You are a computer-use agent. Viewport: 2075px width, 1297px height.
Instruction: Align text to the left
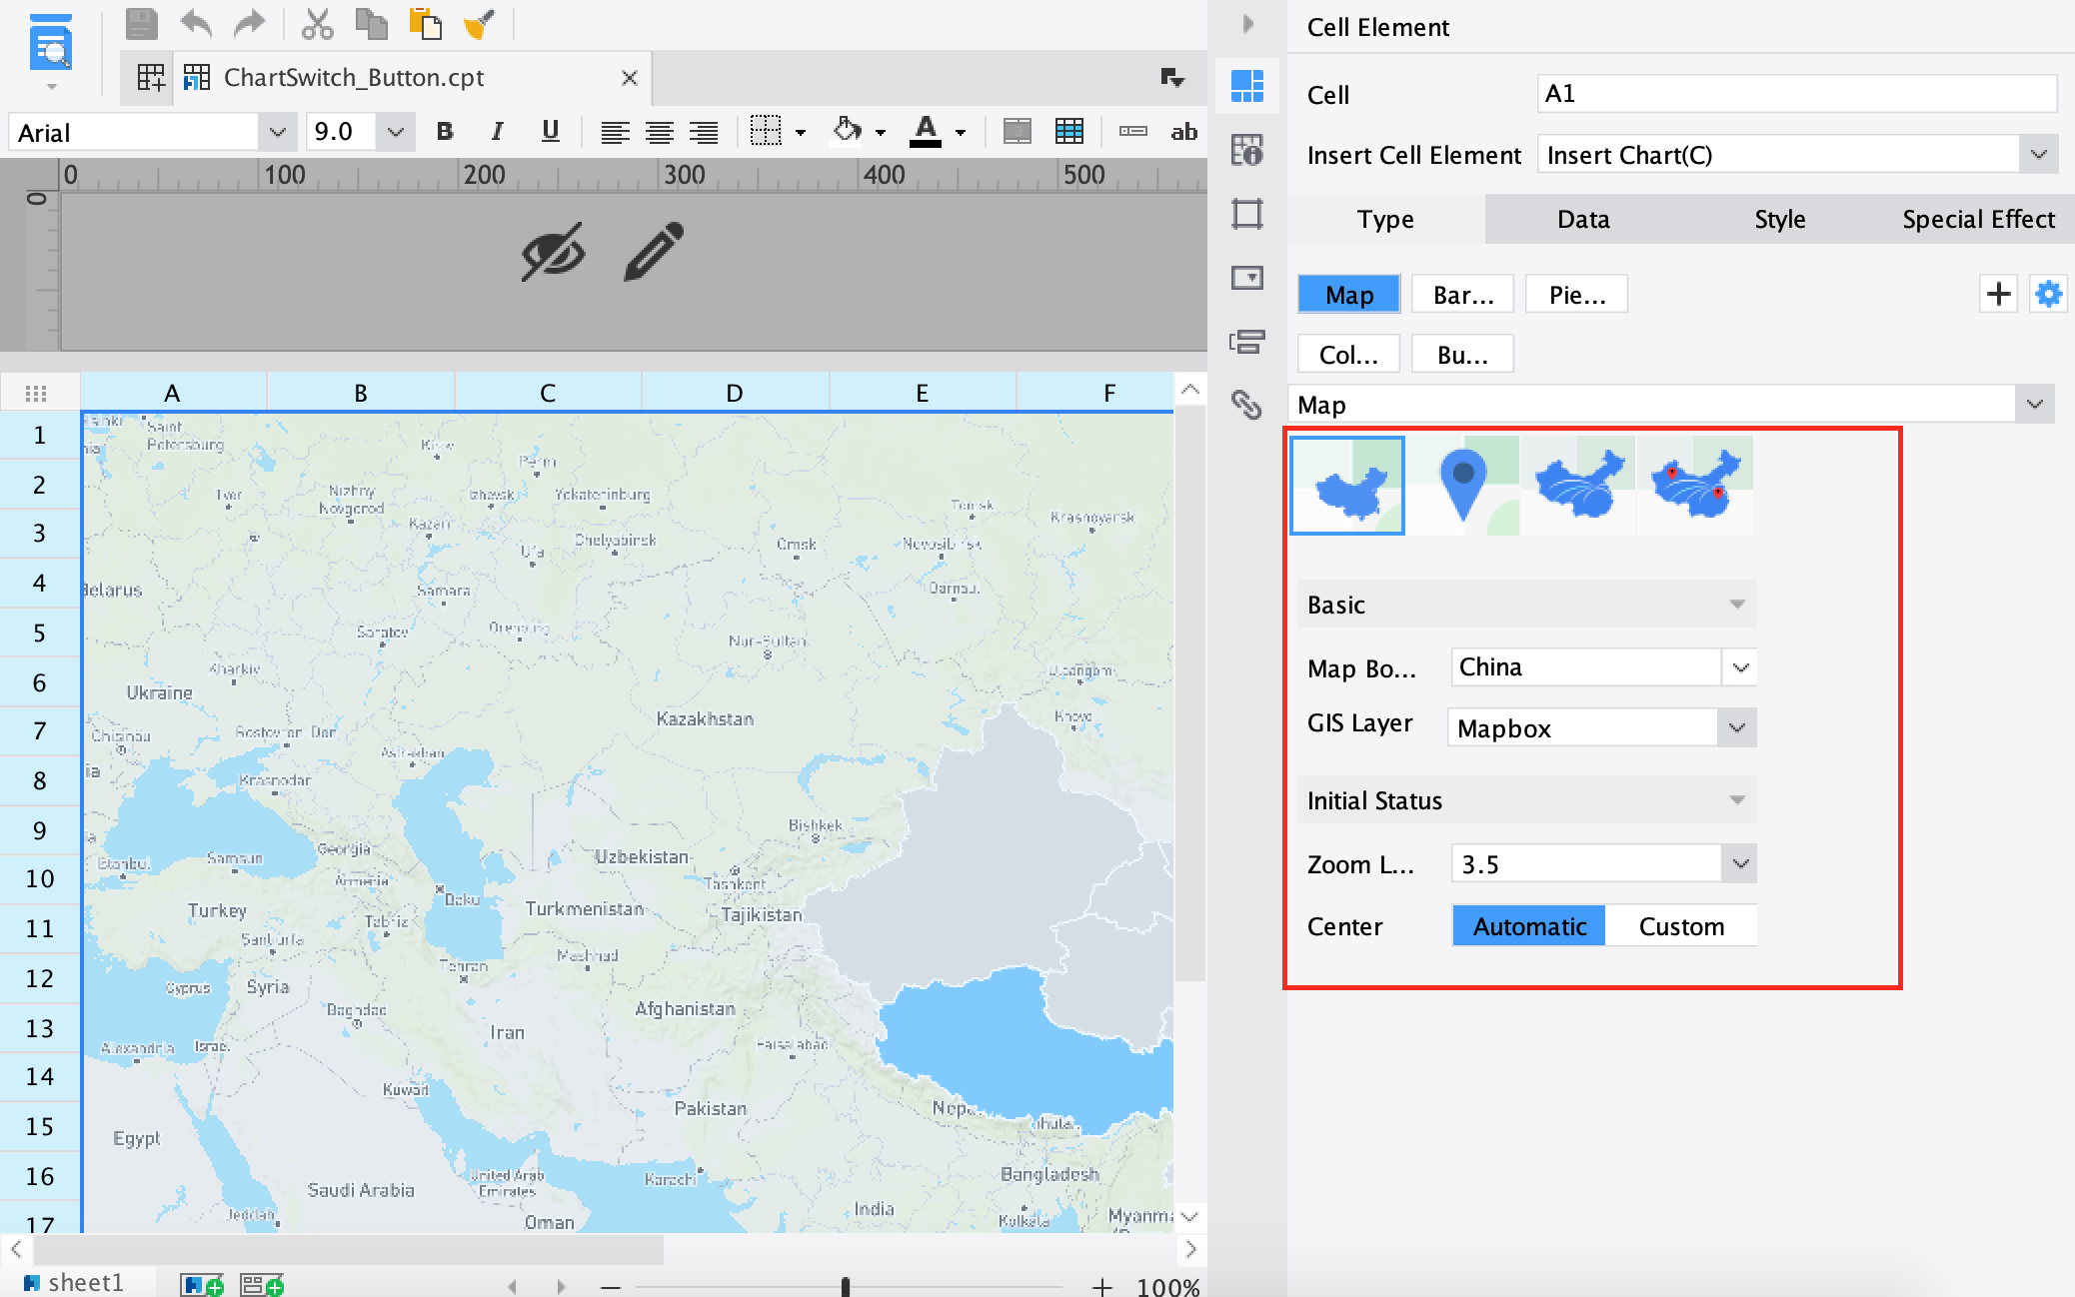pyautogui.click(x=615, y=132)
